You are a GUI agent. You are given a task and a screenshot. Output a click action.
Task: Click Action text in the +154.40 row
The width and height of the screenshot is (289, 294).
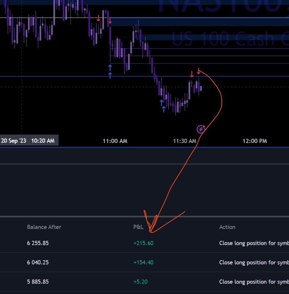point(254,262)
